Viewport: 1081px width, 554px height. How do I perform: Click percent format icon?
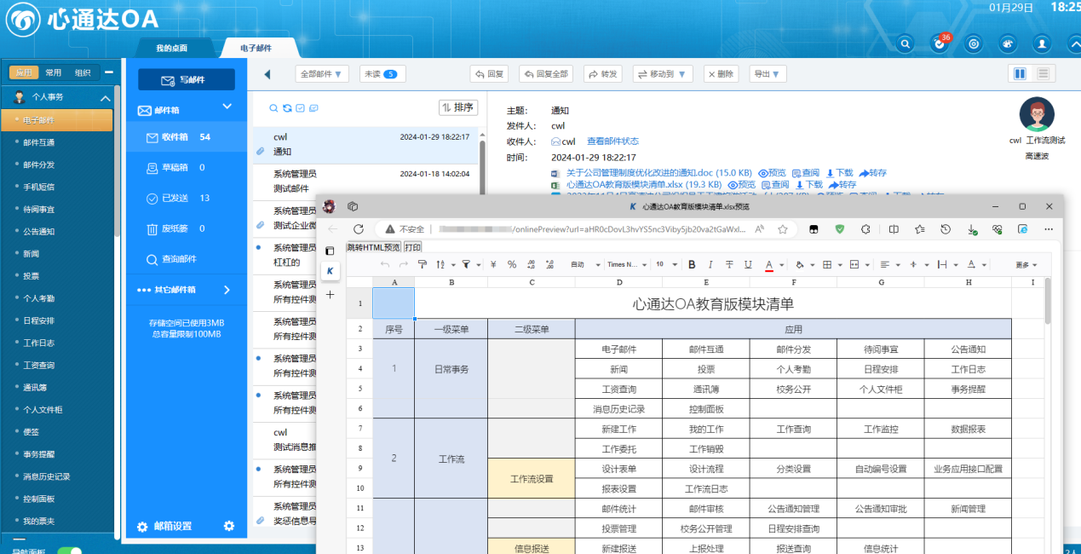pyautogui.click(x=512, y=264)
